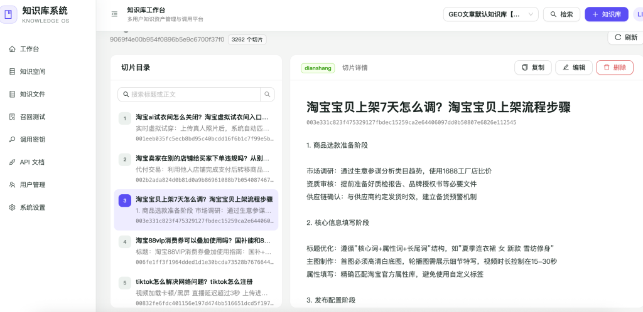This screenshot has width=643, height=312.
Task: Click the line 标题优化：遵循核心词+属性词
Action: (x=431, y=249)
